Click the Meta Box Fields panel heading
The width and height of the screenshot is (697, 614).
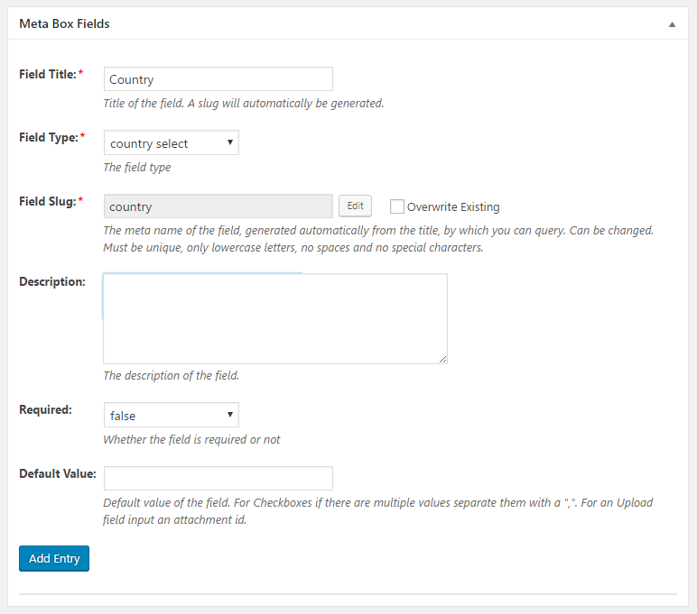pos(64,23)
